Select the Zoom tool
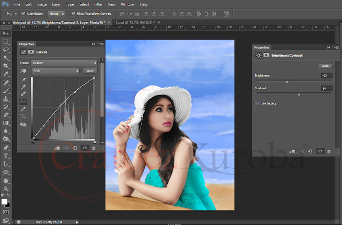Viewport: 342px width, 225px height. click(x=6, y=189)
